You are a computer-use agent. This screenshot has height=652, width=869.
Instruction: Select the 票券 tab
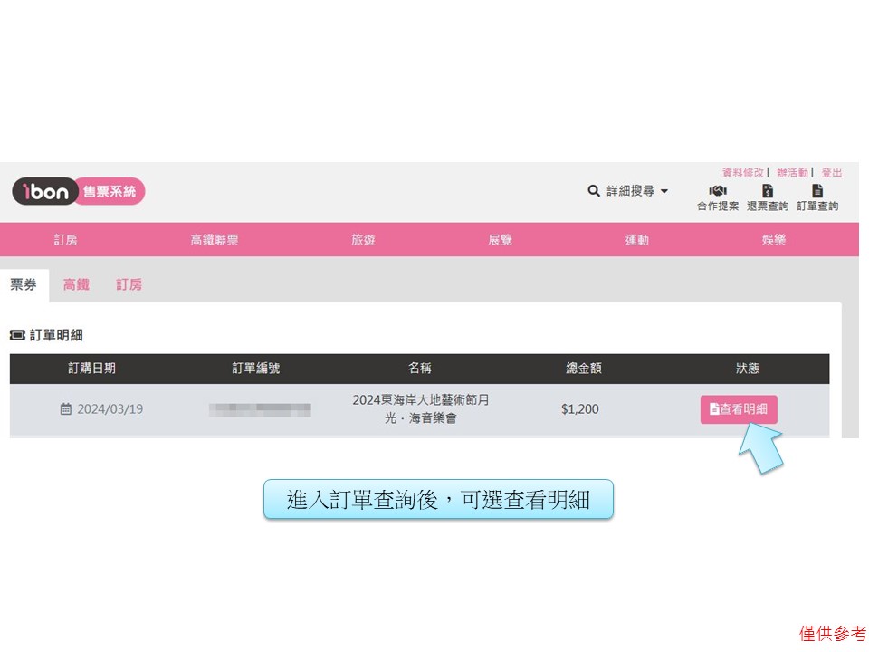coord(24,284)
